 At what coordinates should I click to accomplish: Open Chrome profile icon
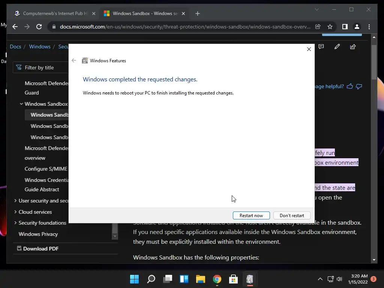click(357, 27)
